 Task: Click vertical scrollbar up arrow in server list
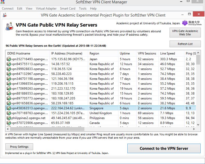(198, 53)
